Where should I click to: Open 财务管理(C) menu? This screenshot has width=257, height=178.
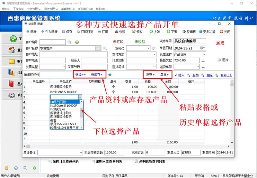point(51,9)
